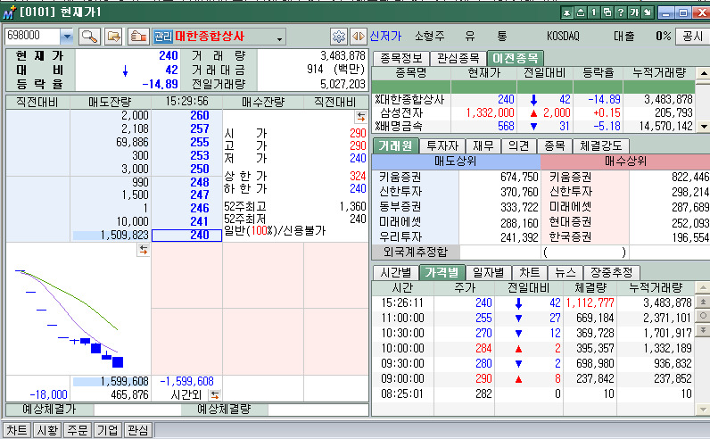This screenshot has width=710, height=439.
Task: Select the 체결강도 tab
Action: [601, 145]
